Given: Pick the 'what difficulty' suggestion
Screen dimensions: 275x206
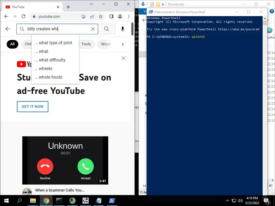Looking at the screenshot, I should click(x=55, y=60).
